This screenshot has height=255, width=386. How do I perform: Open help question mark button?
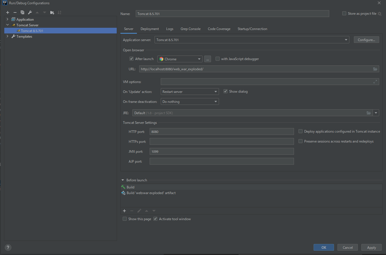tap(8, 247)
